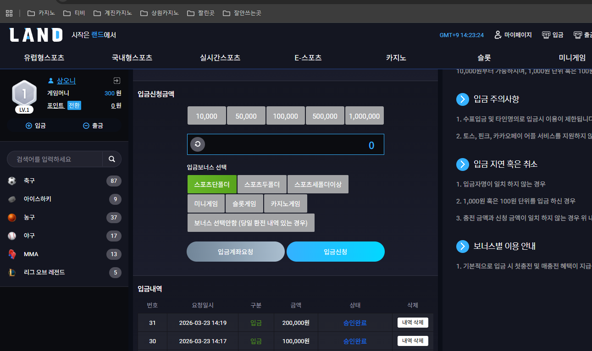This screenshot has width=592, height=351.
Task: Click the search magnifier icon
Action: [x=112, y=159]
